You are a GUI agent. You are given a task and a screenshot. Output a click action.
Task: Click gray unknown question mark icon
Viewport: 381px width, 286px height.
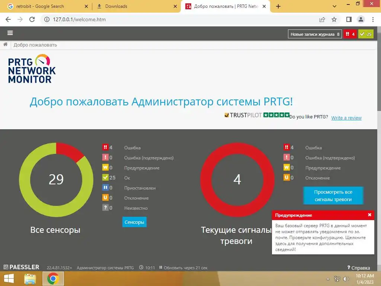point(105,207)
